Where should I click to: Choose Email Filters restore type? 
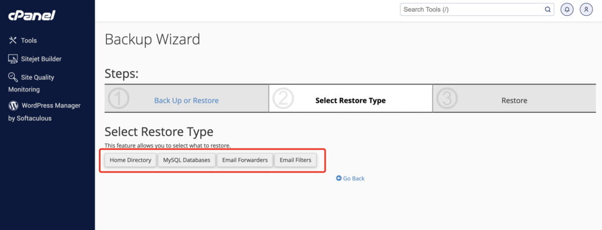coord(295,160)
